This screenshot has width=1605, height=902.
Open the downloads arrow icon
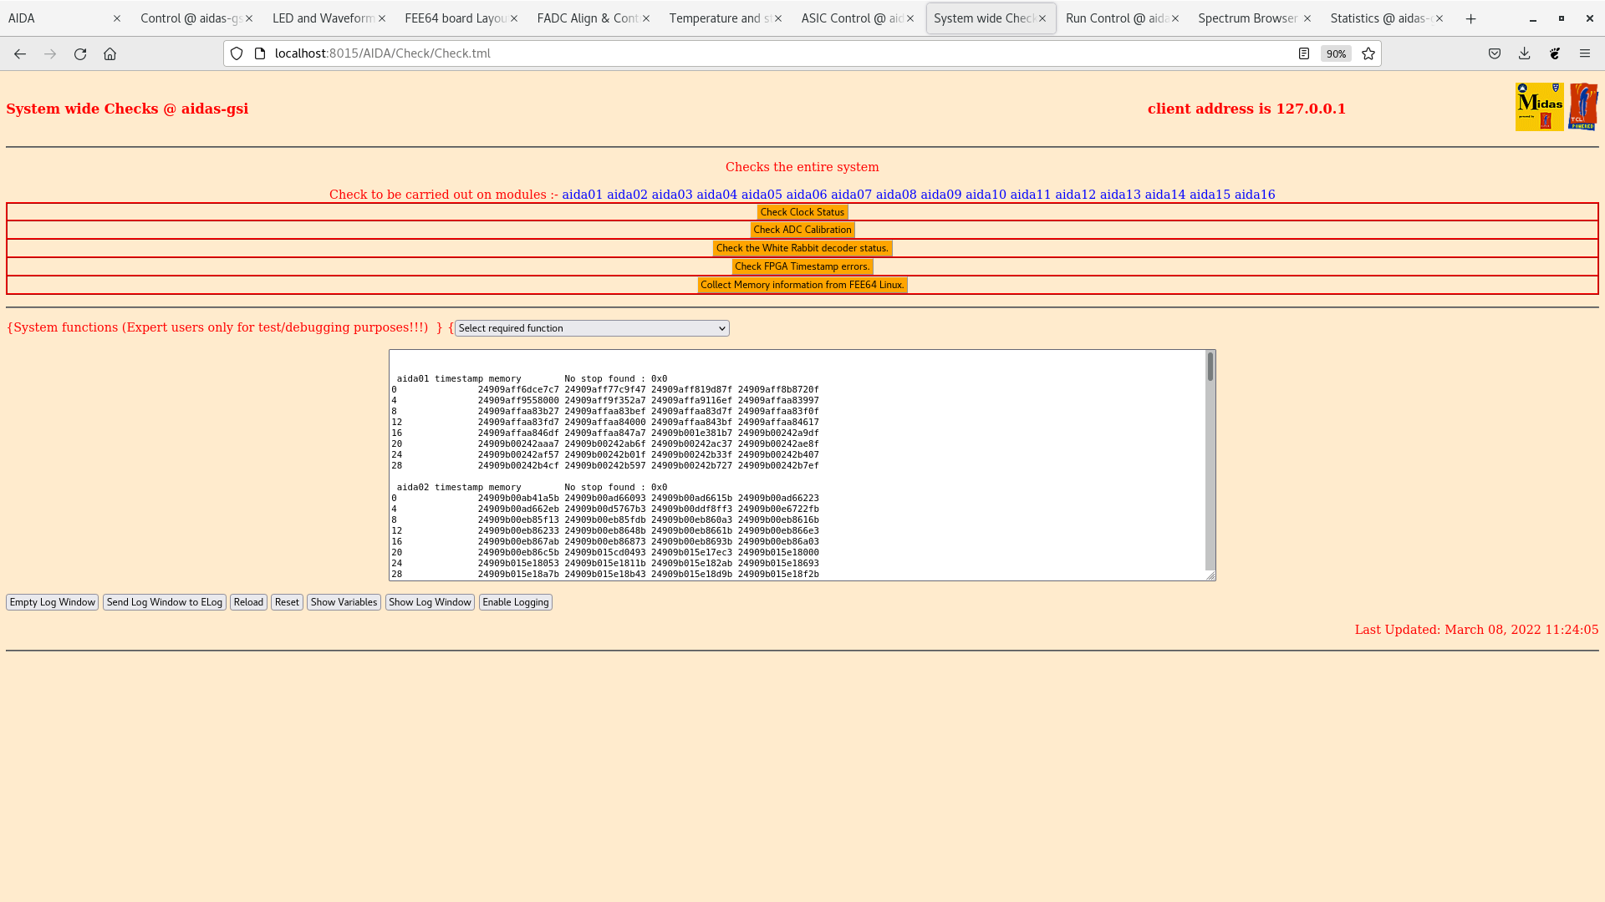pyautogui.click(x=1524, y=53)
